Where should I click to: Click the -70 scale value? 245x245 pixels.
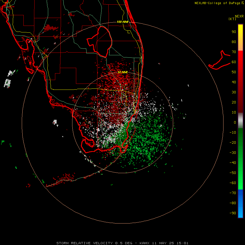click(233, 193)
